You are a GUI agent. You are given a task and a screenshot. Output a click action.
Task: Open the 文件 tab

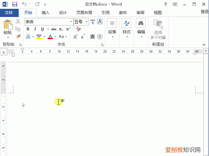click(9, 13)
